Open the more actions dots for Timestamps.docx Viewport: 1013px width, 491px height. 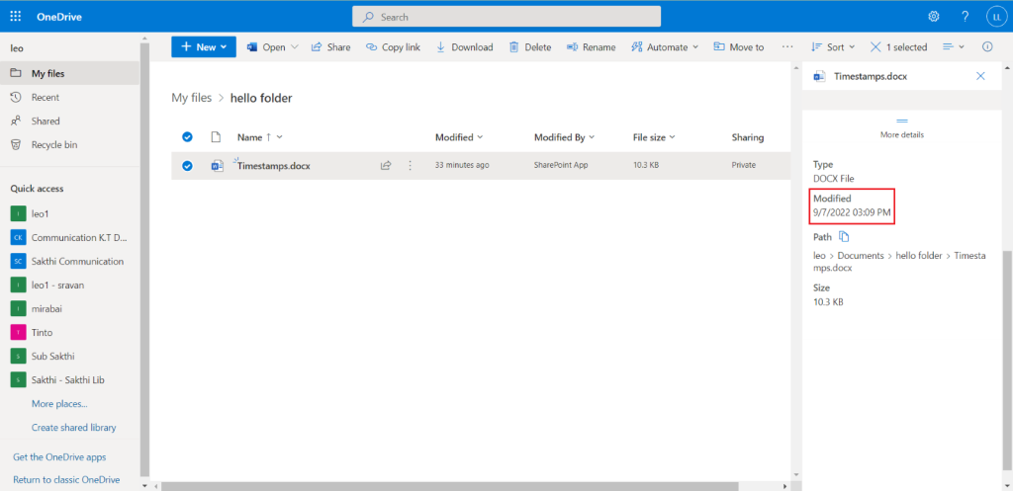[x=410, y=166]
